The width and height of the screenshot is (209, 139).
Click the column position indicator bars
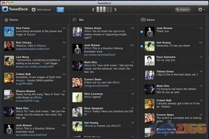[104, 10]
